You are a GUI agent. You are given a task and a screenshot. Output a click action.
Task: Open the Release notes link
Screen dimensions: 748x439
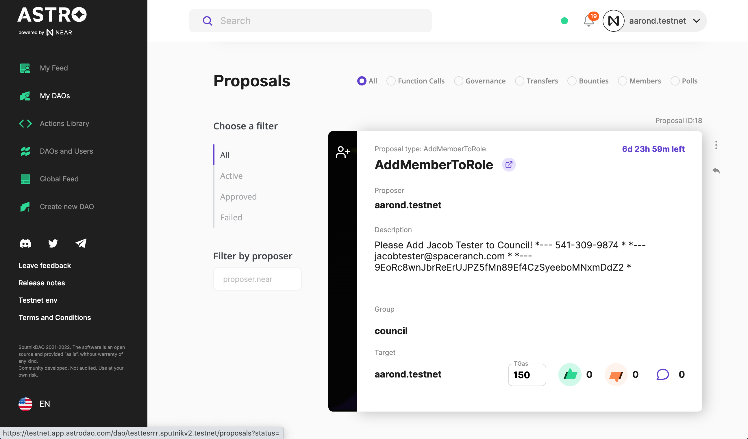click(x=42, y=283)
